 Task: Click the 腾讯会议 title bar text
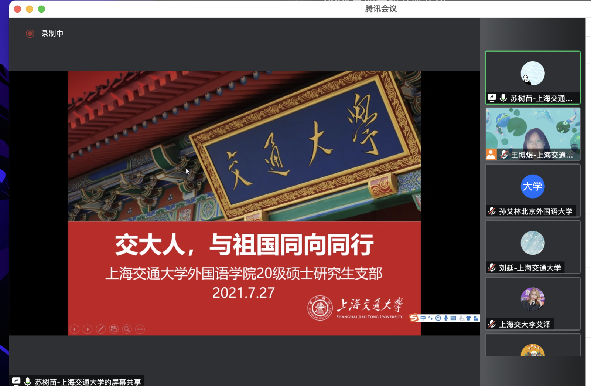point(380,9)
